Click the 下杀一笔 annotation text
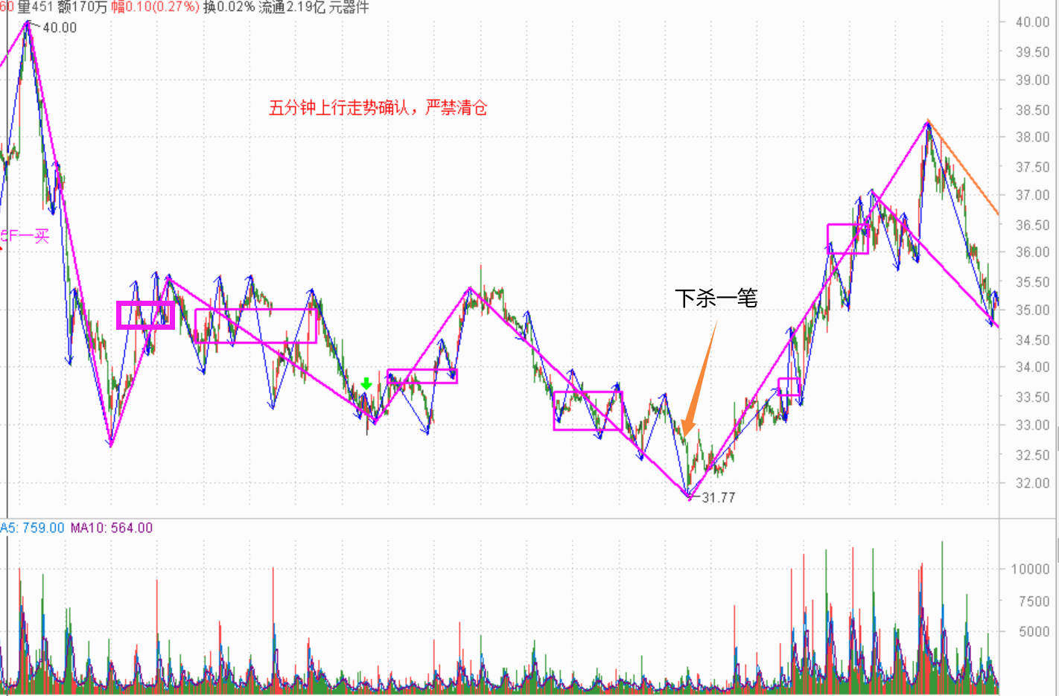This screenshot has height=696, width=1059. [x=716, y=298]
